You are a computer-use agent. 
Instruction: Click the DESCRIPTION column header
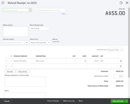41,56
